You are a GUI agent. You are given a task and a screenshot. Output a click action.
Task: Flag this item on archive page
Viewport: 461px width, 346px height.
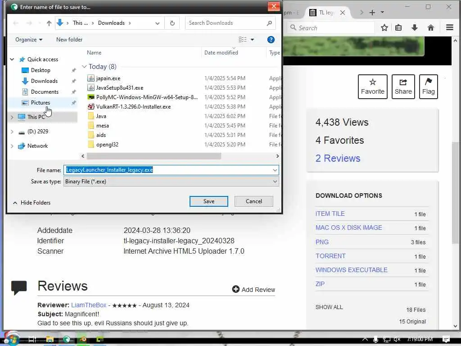[429, 86]
